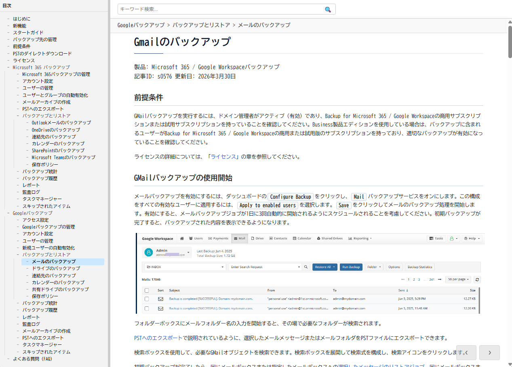Viewport: 512px width, 367px height.
Task: Open バックアップ統計 under Microsoft 365 section
Action: 40,172
